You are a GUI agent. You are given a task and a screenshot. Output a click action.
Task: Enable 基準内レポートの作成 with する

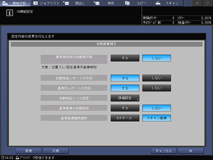click(125, 88)
